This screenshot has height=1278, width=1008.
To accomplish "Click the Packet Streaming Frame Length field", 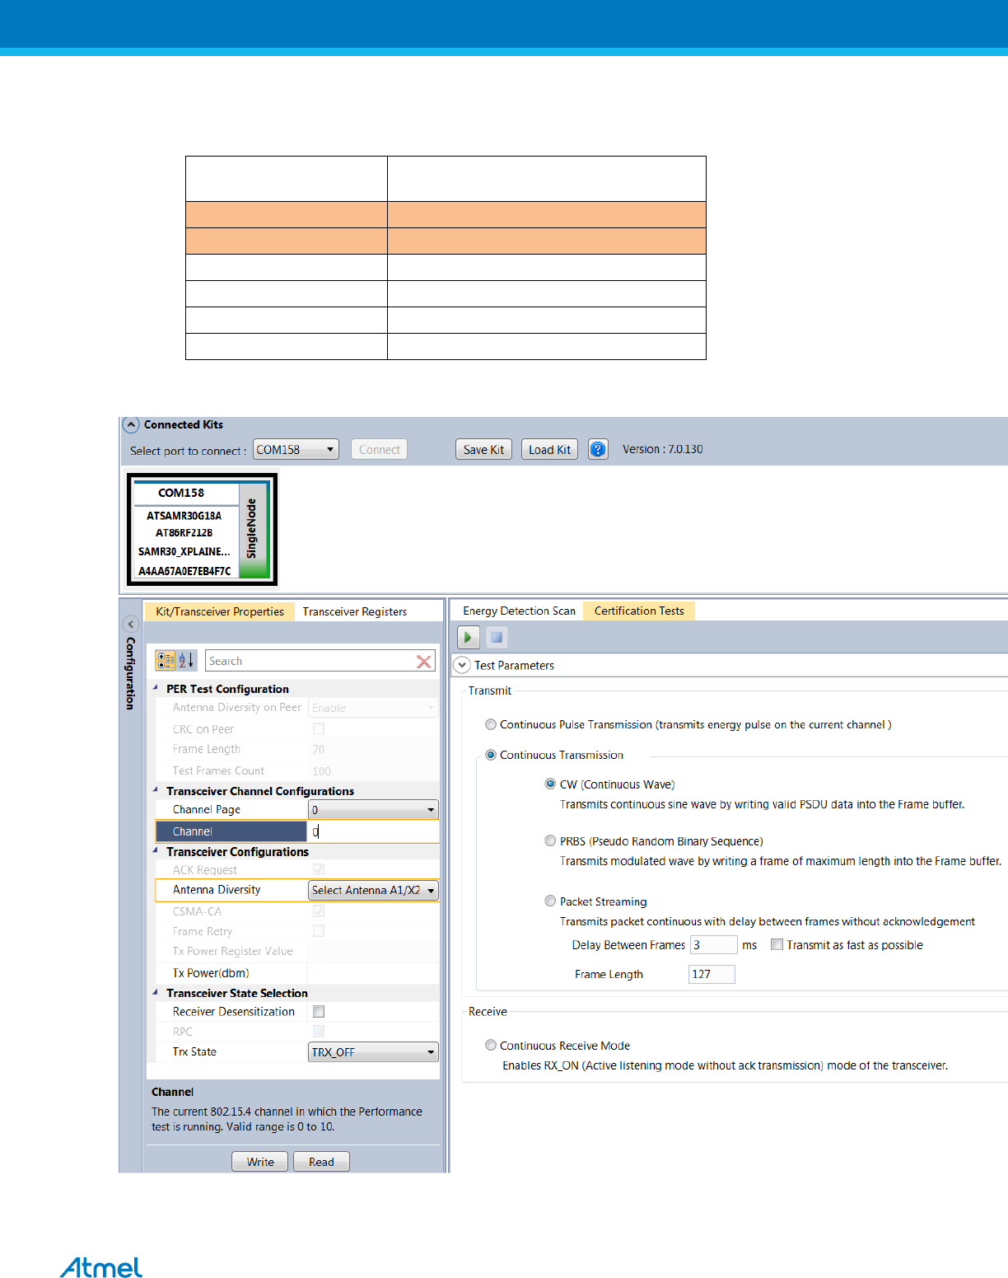I will coord(712,974).
